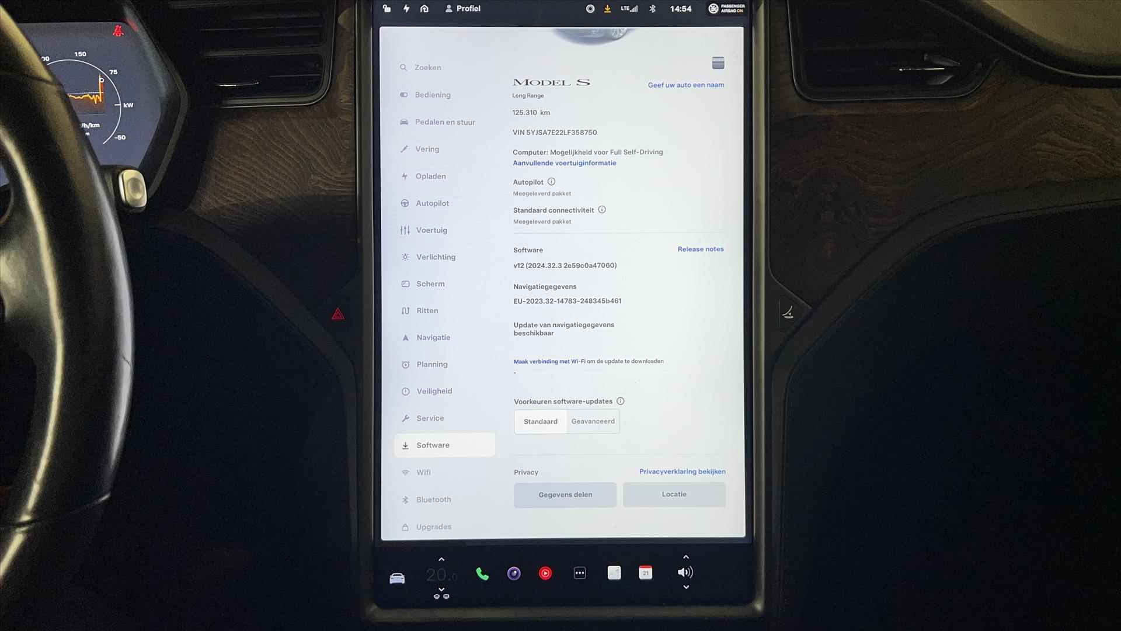Open Vering suspension settings
Screen dimensions: 1121x631
pyautogui.click(x=427, y=149)
